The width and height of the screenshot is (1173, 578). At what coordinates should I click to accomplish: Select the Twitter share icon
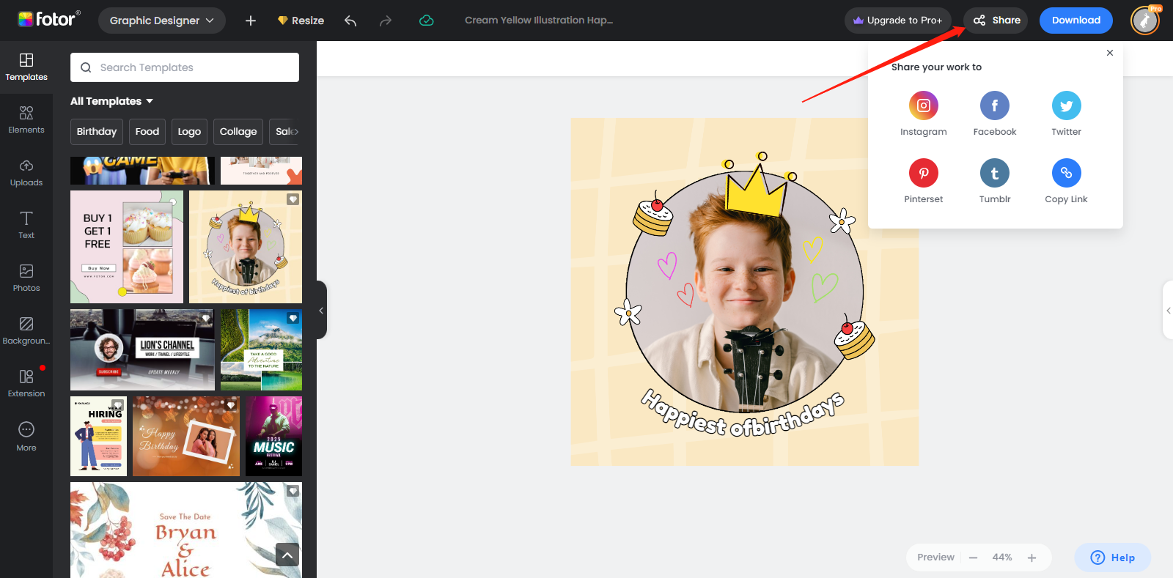tap(1066, 105)
